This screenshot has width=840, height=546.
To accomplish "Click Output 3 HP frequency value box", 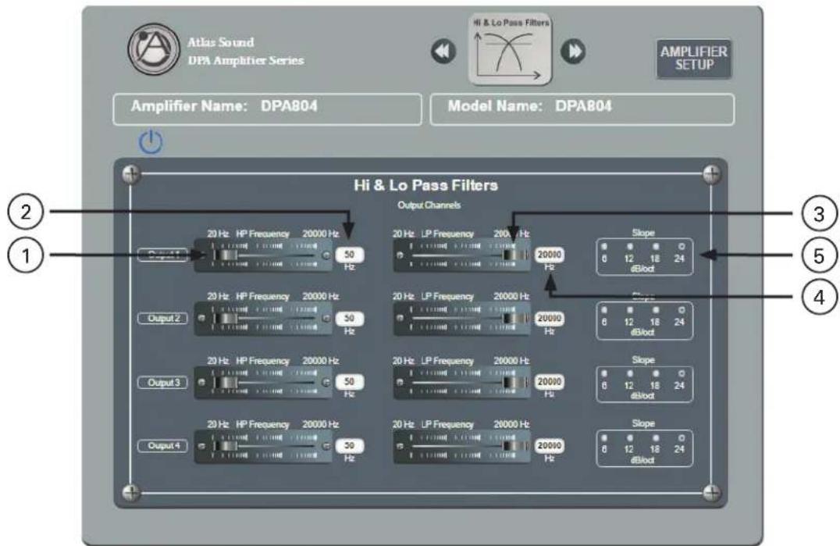I will pyautogui.click(x=349, y=382).
